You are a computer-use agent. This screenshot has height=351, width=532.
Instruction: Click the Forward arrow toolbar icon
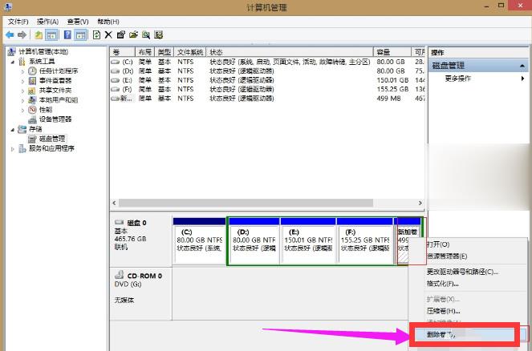(22, 35)
